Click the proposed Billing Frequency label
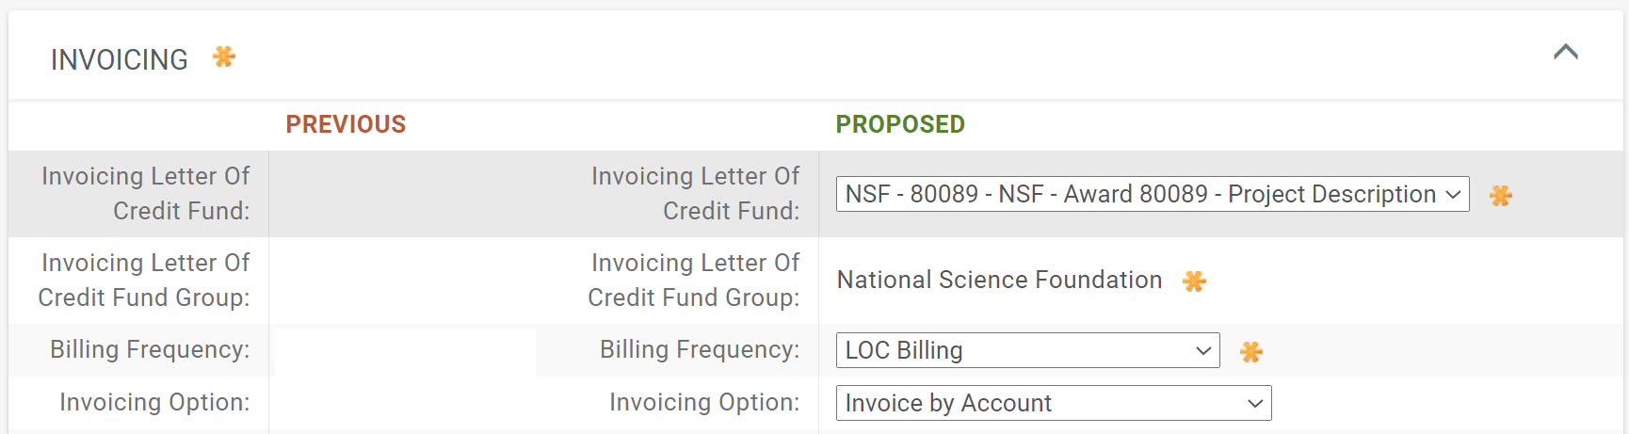Viewport: 1629px width, 434px height. pos(700,350)
